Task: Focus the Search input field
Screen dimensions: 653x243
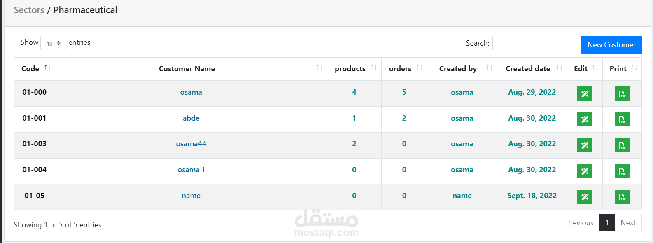Action: (533, 43)
